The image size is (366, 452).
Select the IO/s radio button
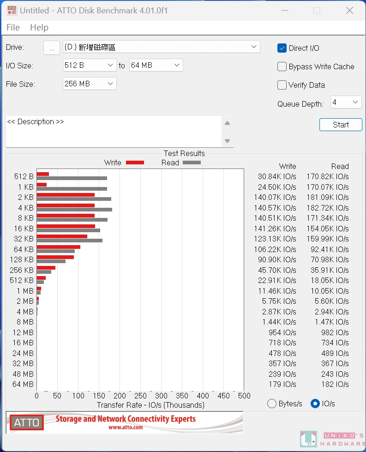pos(315,404)
